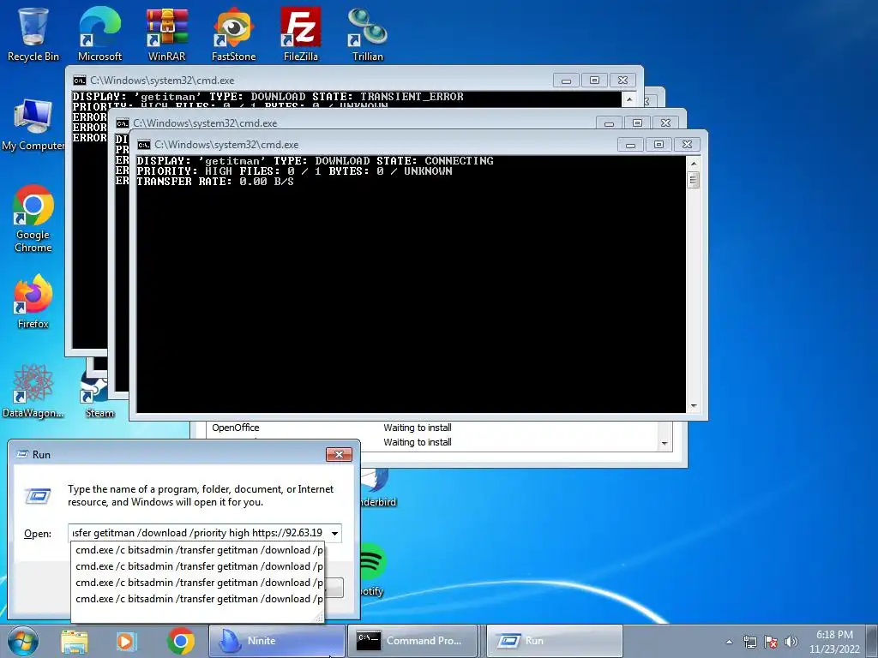878x658 pixels.
Task: Open the Recycle Bin desktop icon
Action: coord(33,33)
